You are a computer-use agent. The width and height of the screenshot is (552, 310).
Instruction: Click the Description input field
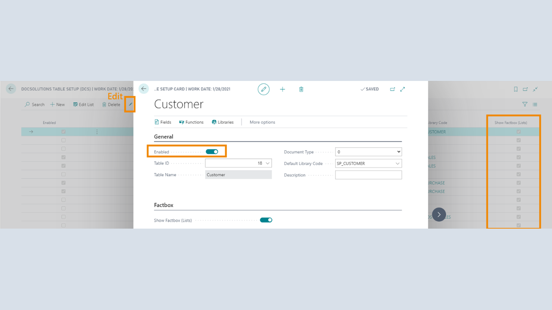pyautogui.click(x=368, y=175)
